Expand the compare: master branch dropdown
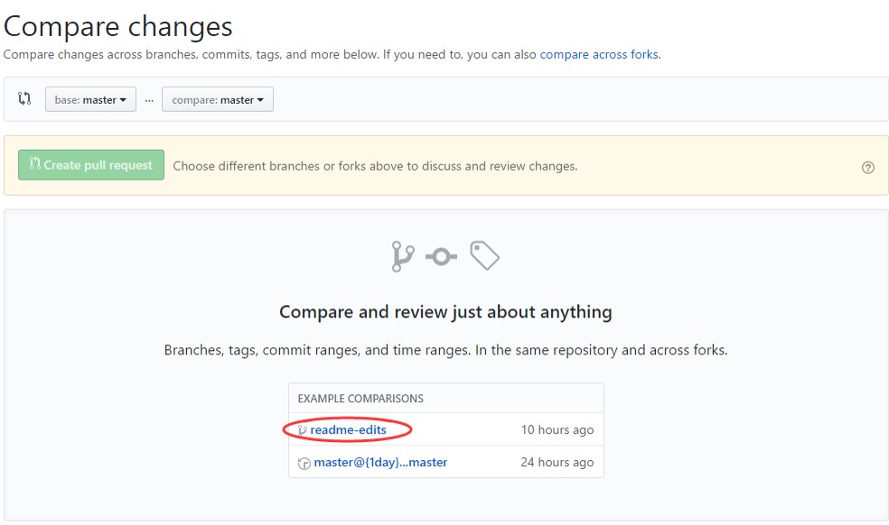889x525 pixels. pyautogui.click(x=217, y=100)
